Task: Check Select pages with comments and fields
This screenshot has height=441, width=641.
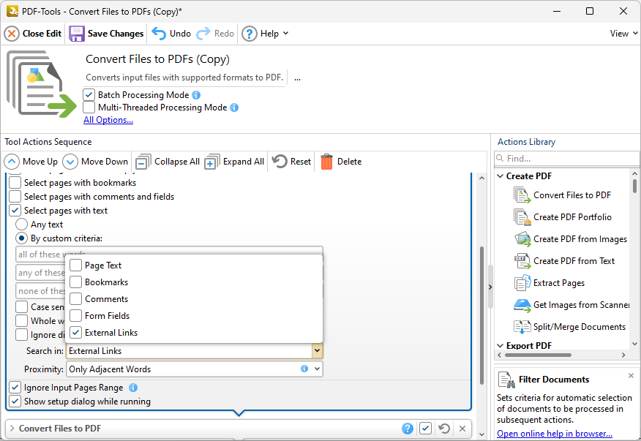Action: [15, 197]
